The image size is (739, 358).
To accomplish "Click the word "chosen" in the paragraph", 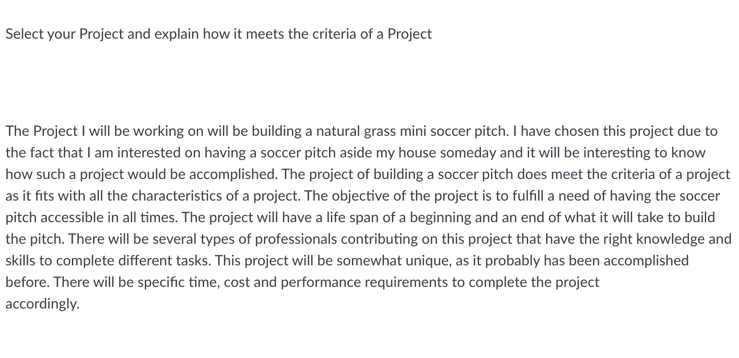I will tap(578, 131).
